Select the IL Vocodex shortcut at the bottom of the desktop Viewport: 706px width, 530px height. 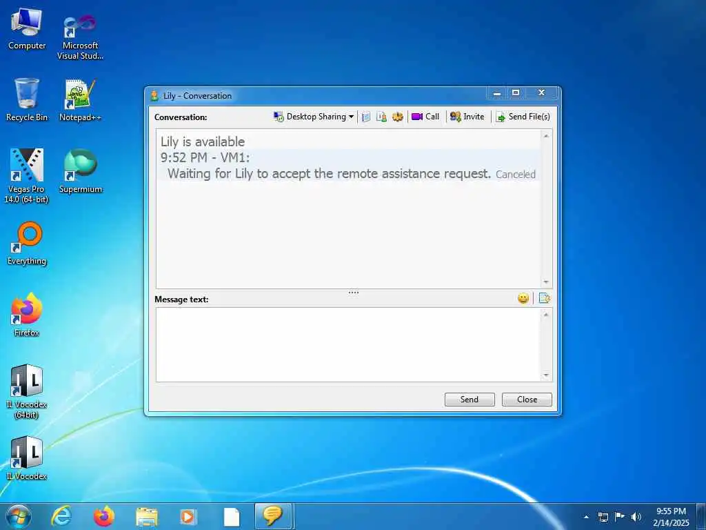point(27,458)
